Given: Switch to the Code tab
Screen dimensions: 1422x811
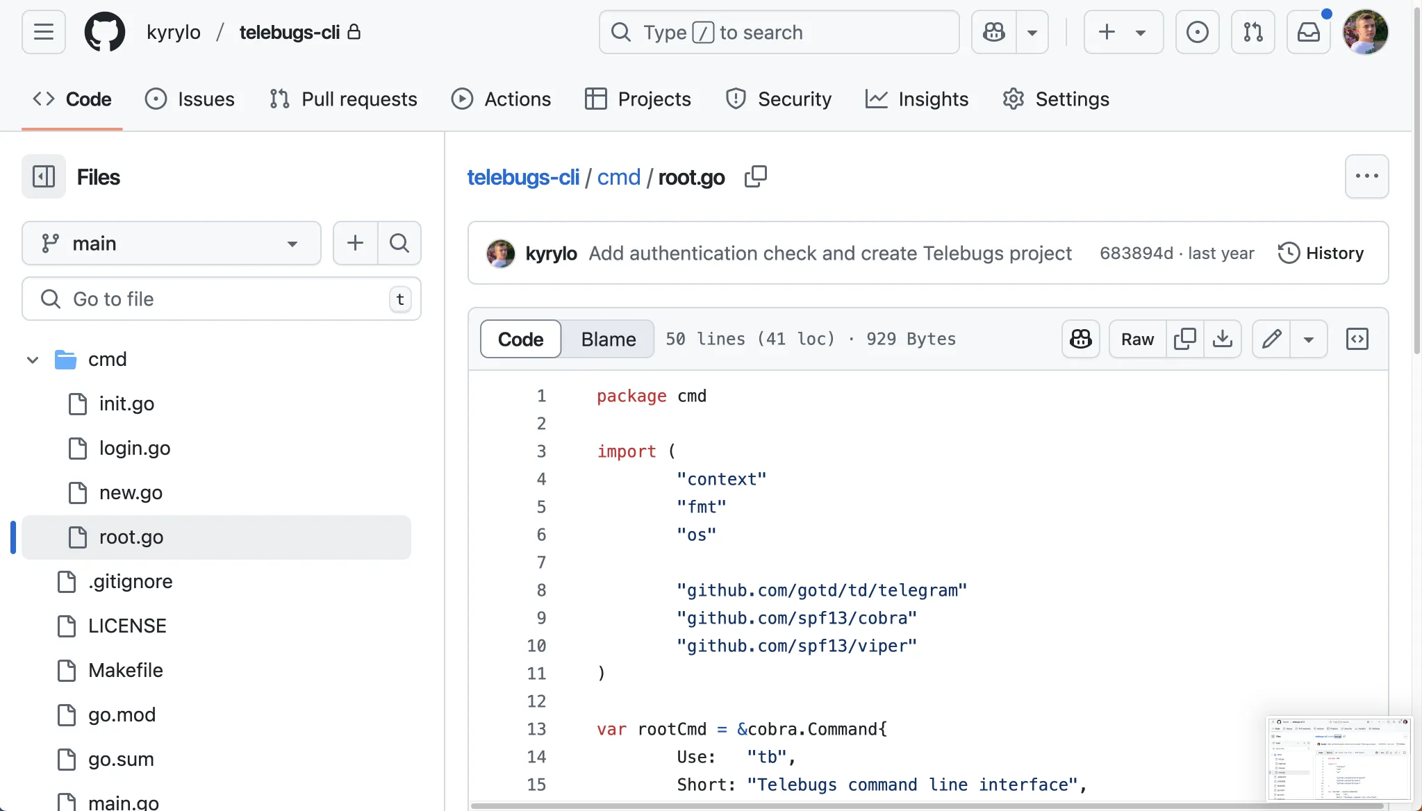Looking at the screenshot, I should click(72, 99).
